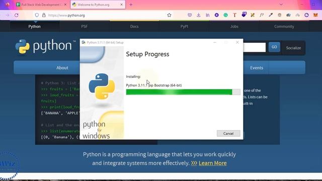Click the Python icon in Setup title bar

(x=83, y=42)
